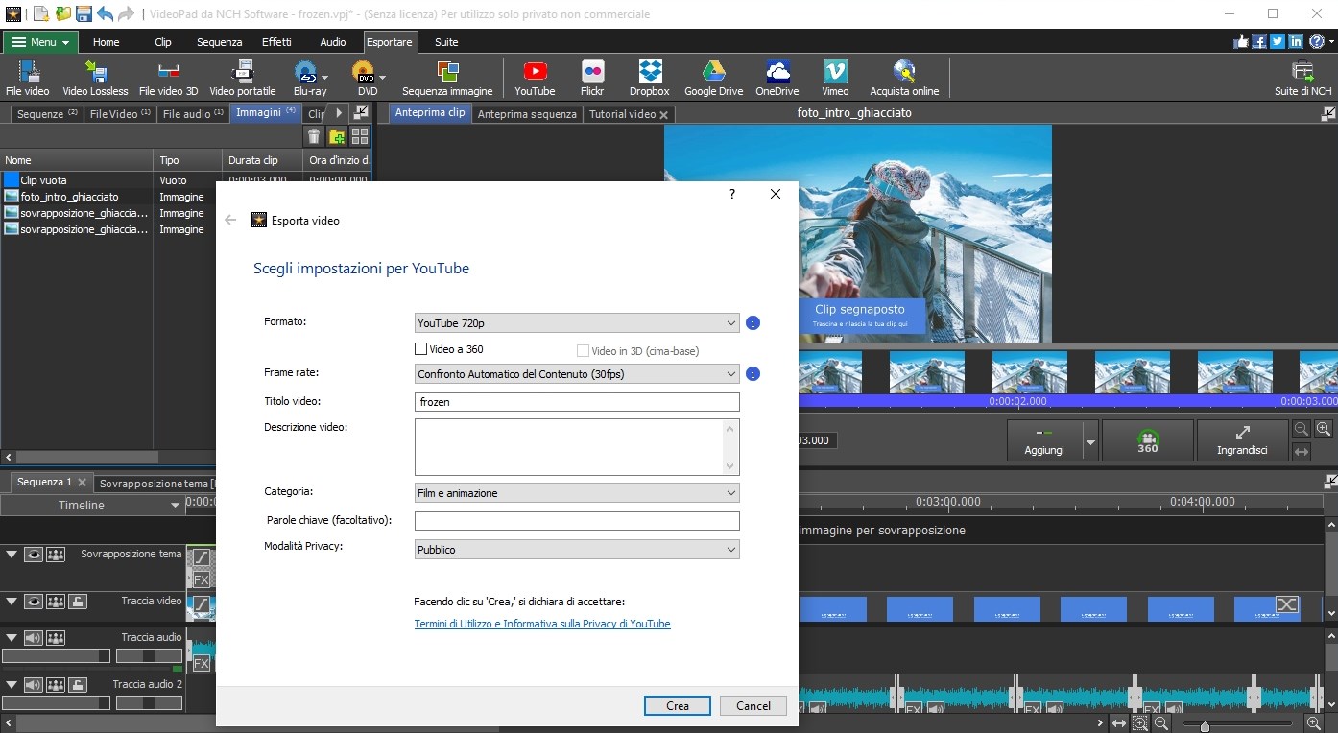Open the Video Lossless export tool
Image resolution: width=1338 pixels, height=733 pixels.
[x=95, y=78]
